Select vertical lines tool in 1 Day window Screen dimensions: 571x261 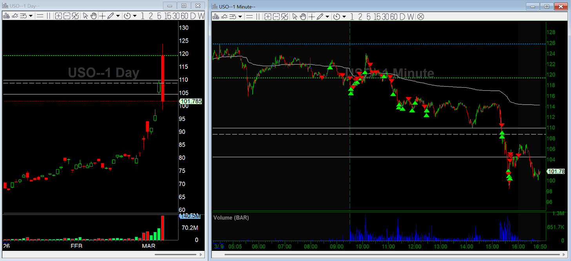(49, 16)
